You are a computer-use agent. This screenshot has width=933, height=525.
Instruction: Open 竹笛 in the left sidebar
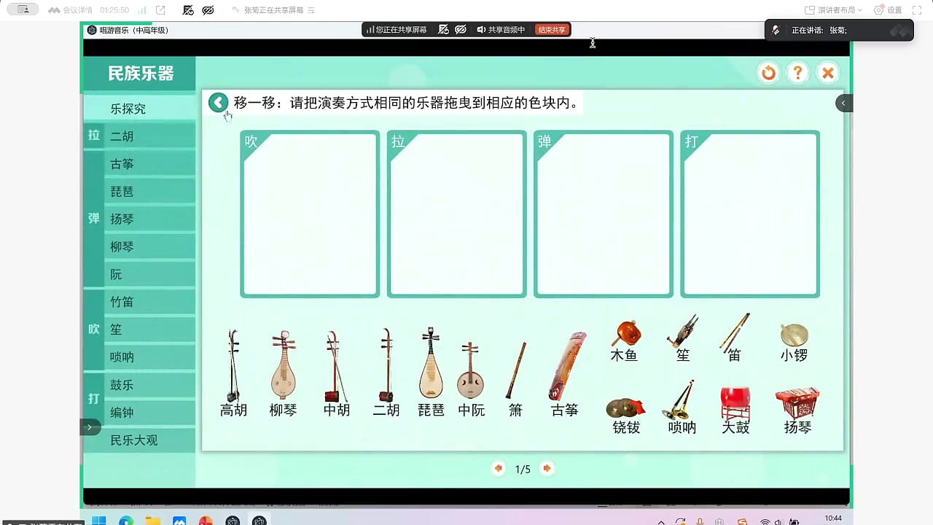point(149,302)
